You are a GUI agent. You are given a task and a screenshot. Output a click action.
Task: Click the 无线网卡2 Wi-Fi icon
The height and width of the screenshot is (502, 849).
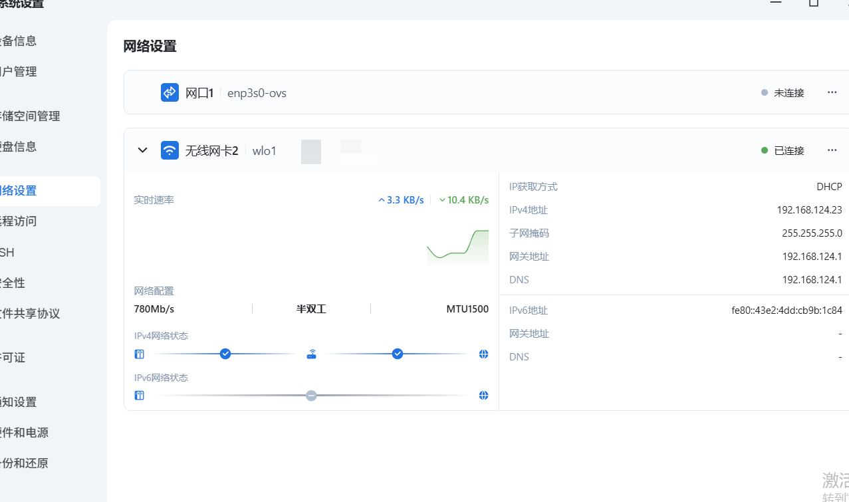coord(170,150)
